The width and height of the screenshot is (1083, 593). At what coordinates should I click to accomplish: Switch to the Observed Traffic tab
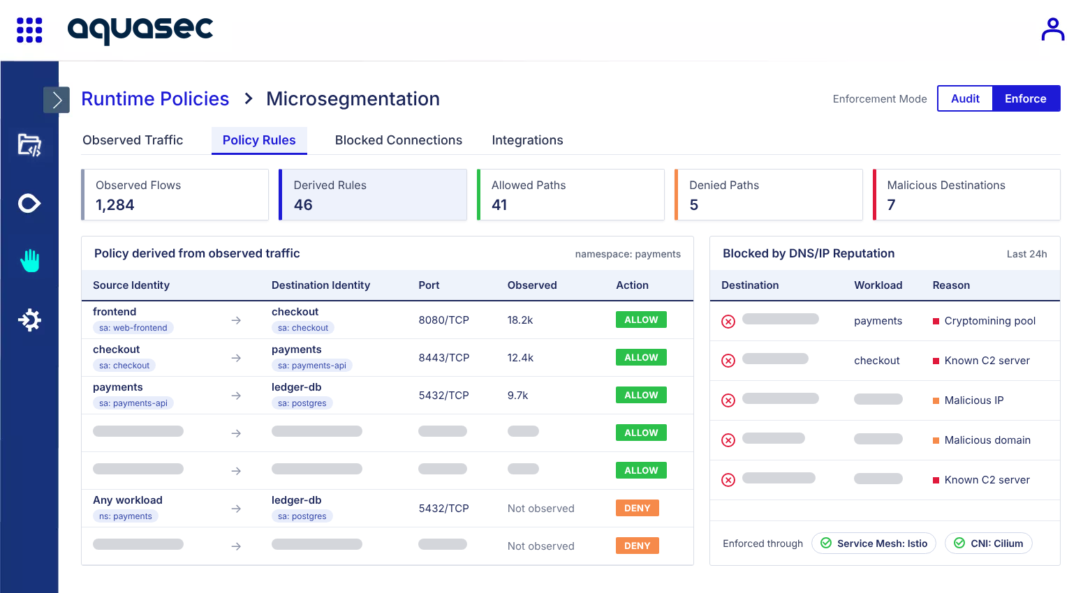pyautogui.click(x=133, y=140)
